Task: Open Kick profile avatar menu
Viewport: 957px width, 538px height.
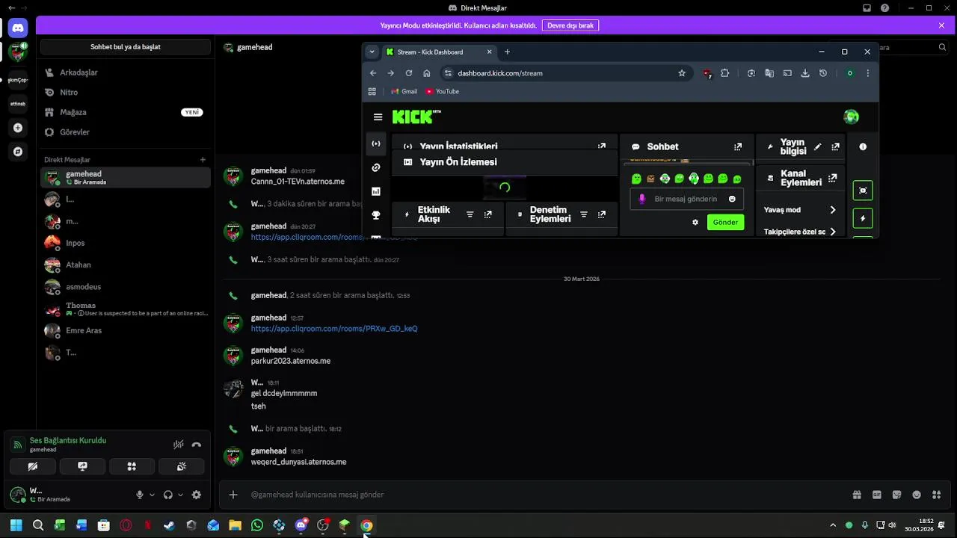Action: pyautogui.click(x=851, y=117)
